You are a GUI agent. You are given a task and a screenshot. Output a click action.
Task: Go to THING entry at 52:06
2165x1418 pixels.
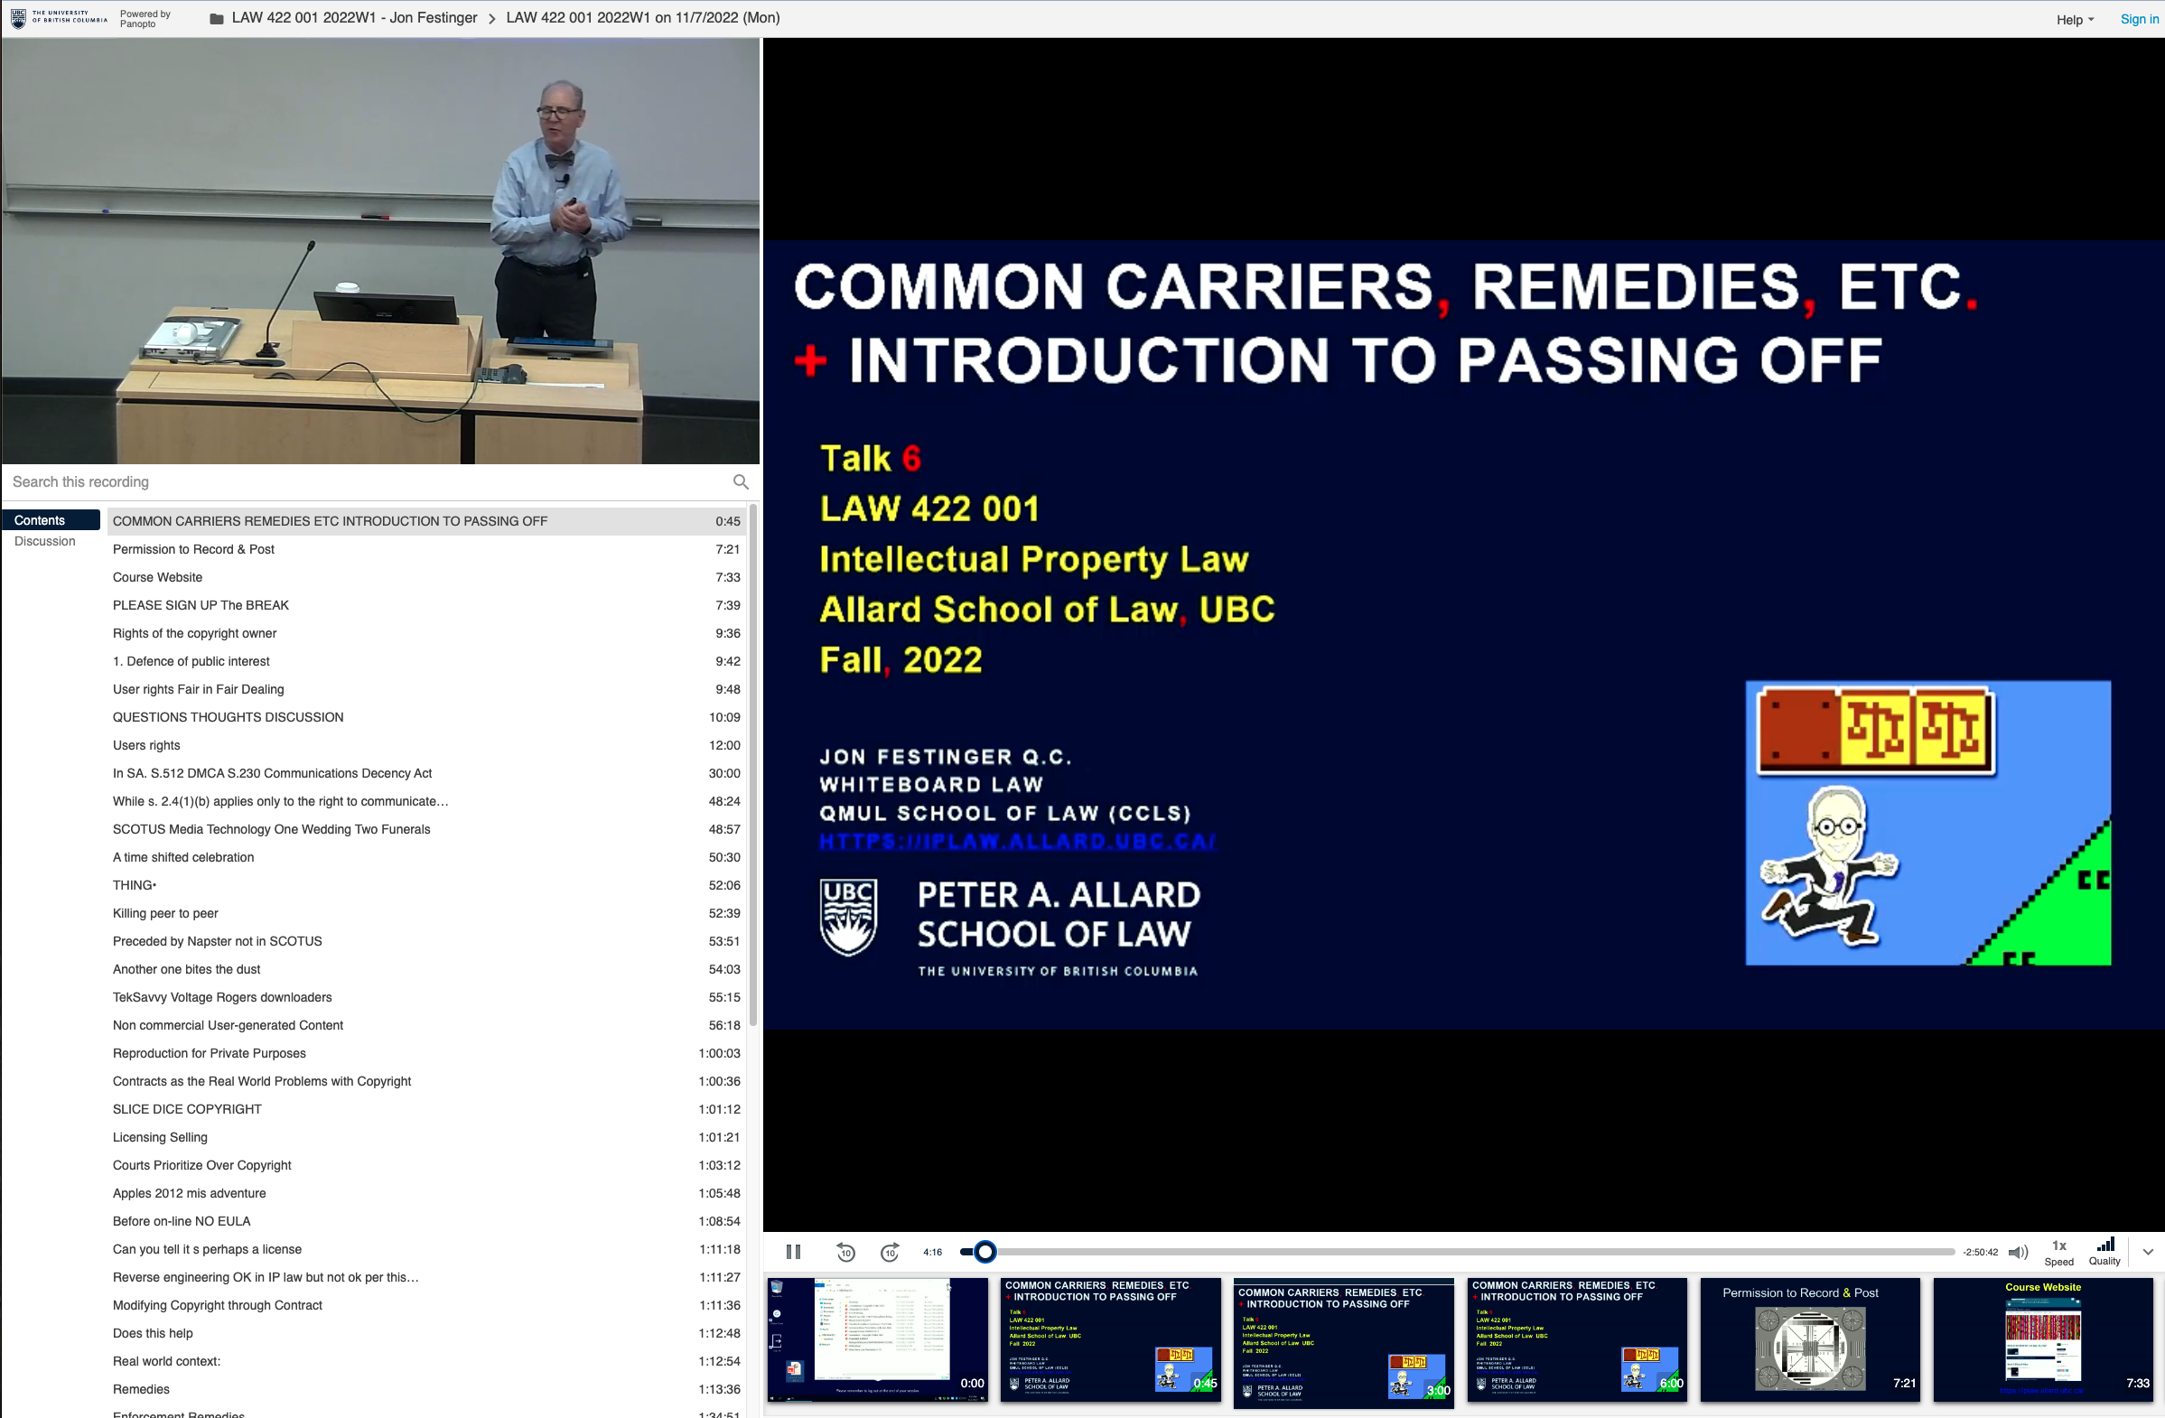tap(426, 886)
